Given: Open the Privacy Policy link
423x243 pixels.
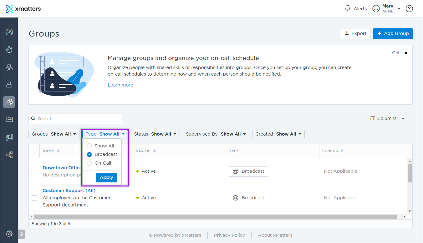Looking at the screenshot, I should pyautogui.click(x=229, y=235).
